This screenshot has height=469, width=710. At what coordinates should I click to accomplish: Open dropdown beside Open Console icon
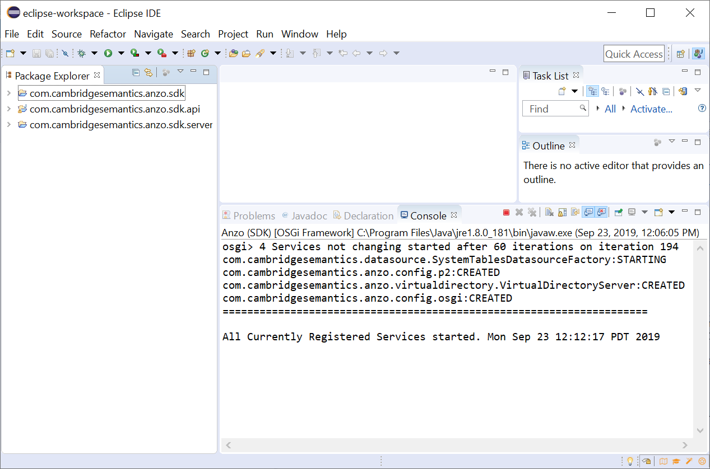[x=671, y=212]
